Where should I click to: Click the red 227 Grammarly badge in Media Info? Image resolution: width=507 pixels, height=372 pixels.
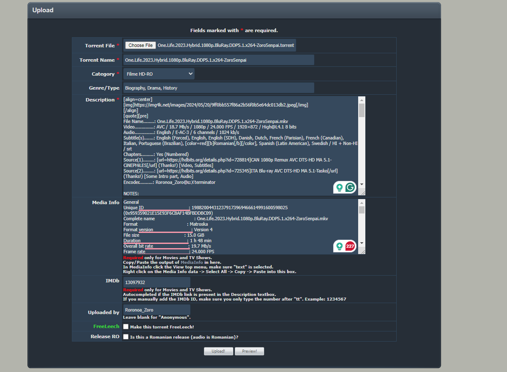(x=350, y=246)
